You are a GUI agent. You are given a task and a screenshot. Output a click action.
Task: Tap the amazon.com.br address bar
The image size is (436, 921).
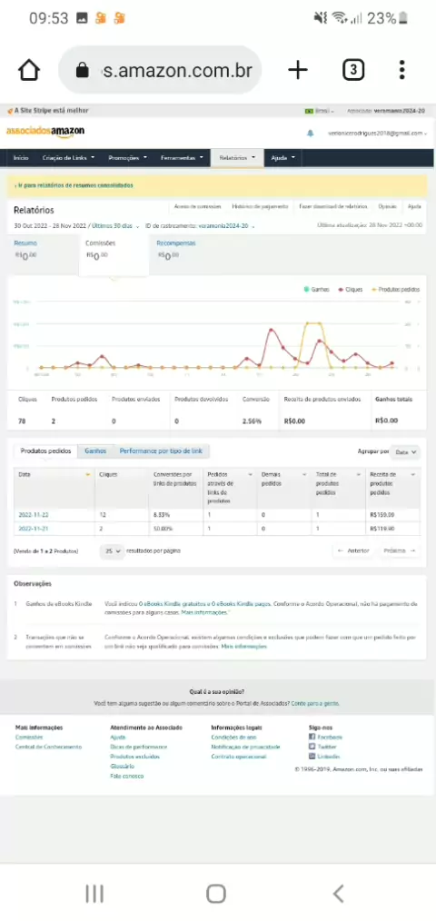pos(160,71)
